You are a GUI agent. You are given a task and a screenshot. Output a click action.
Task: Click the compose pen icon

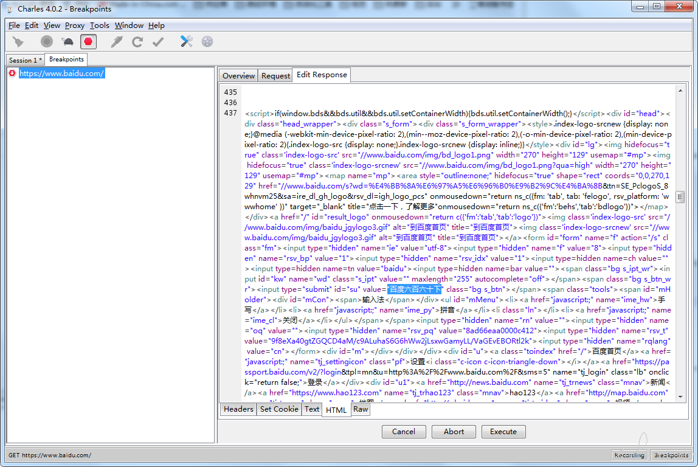[x=117, y=42]
